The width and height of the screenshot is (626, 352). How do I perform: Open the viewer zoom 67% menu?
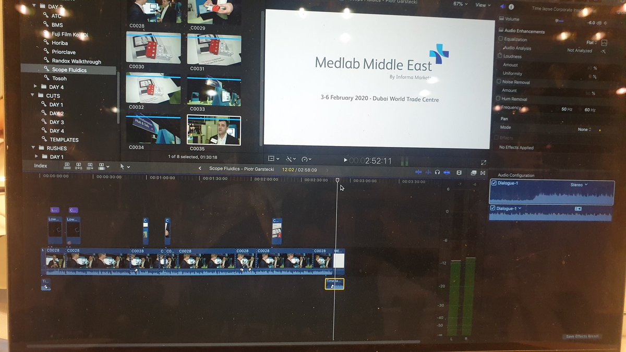pyautogui.click(x=460, y=4)
